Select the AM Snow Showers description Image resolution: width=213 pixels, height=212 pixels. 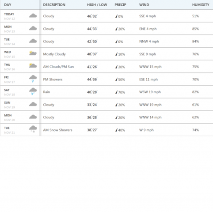57,130
